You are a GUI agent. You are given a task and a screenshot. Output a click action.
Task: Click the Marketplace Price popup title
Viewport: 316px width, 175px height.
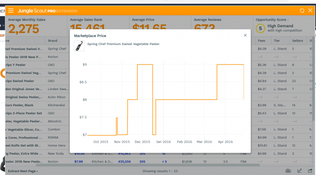point(90,36)
